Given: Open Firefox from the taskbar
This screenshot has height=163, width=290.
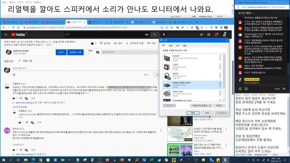Looking at the screenshot, I should (x=107, y=160).
